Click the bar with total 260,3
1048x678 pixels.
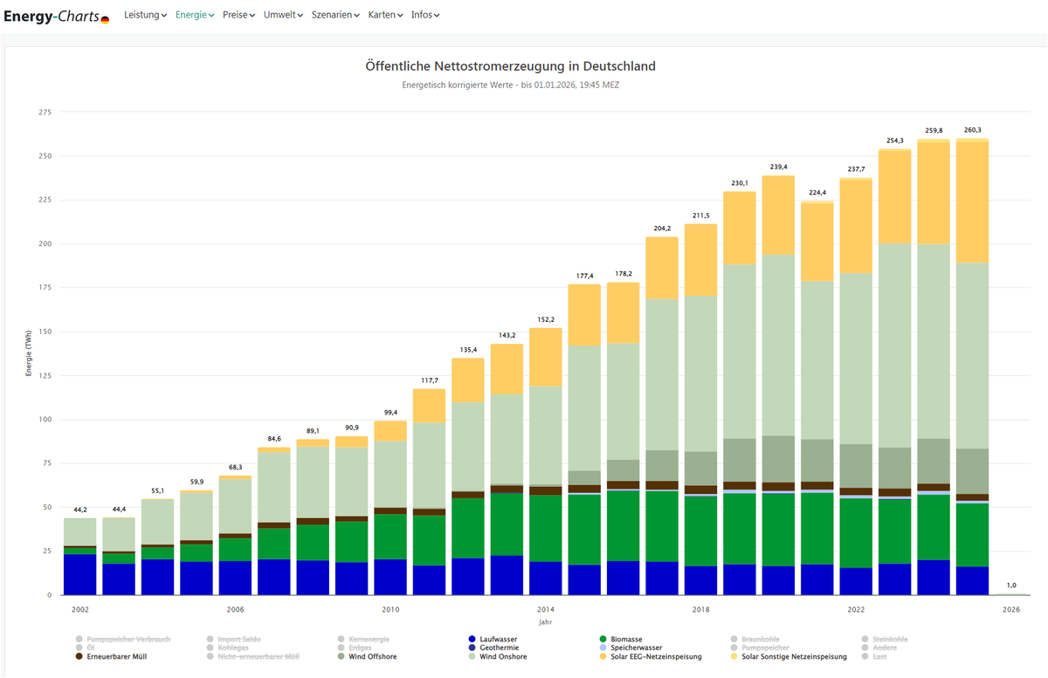pyautogui.click(x=974, y=366)
